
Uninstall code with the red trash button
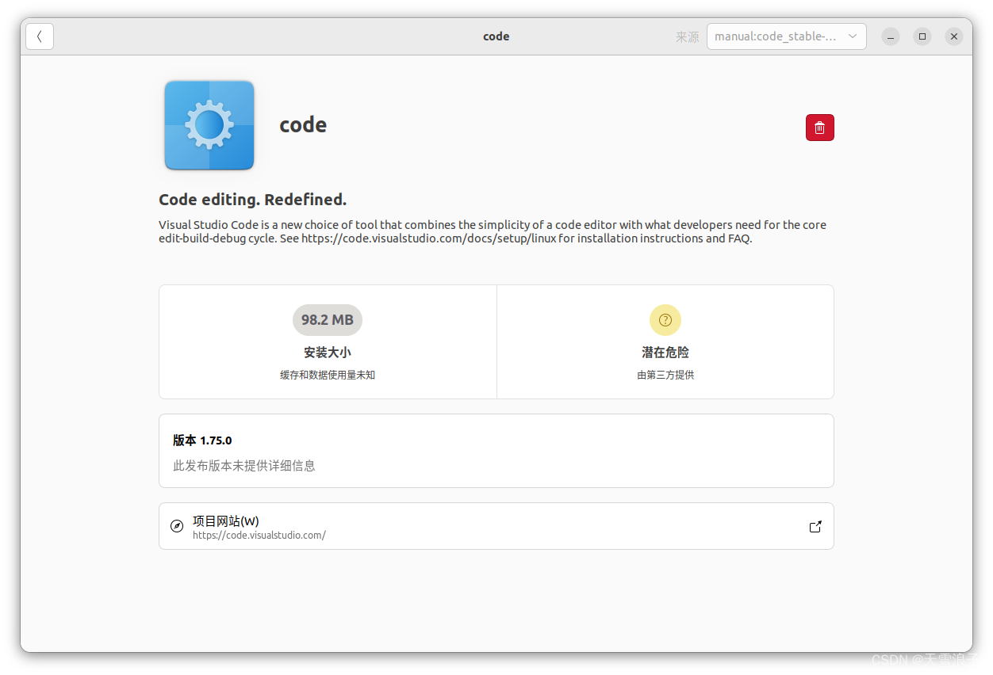pos(819,128)
